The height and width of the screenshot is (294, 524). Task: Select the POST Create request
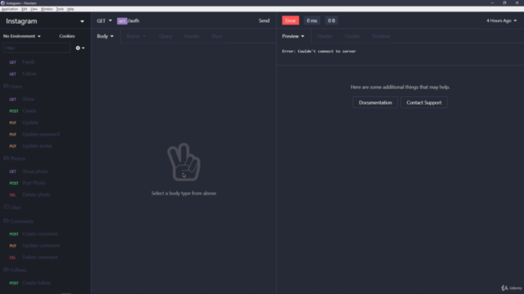click(x=45, y=111)
